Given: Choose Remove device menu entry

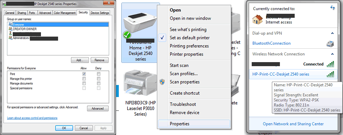Looking at the screenshot, I should [x=194, y=113].
